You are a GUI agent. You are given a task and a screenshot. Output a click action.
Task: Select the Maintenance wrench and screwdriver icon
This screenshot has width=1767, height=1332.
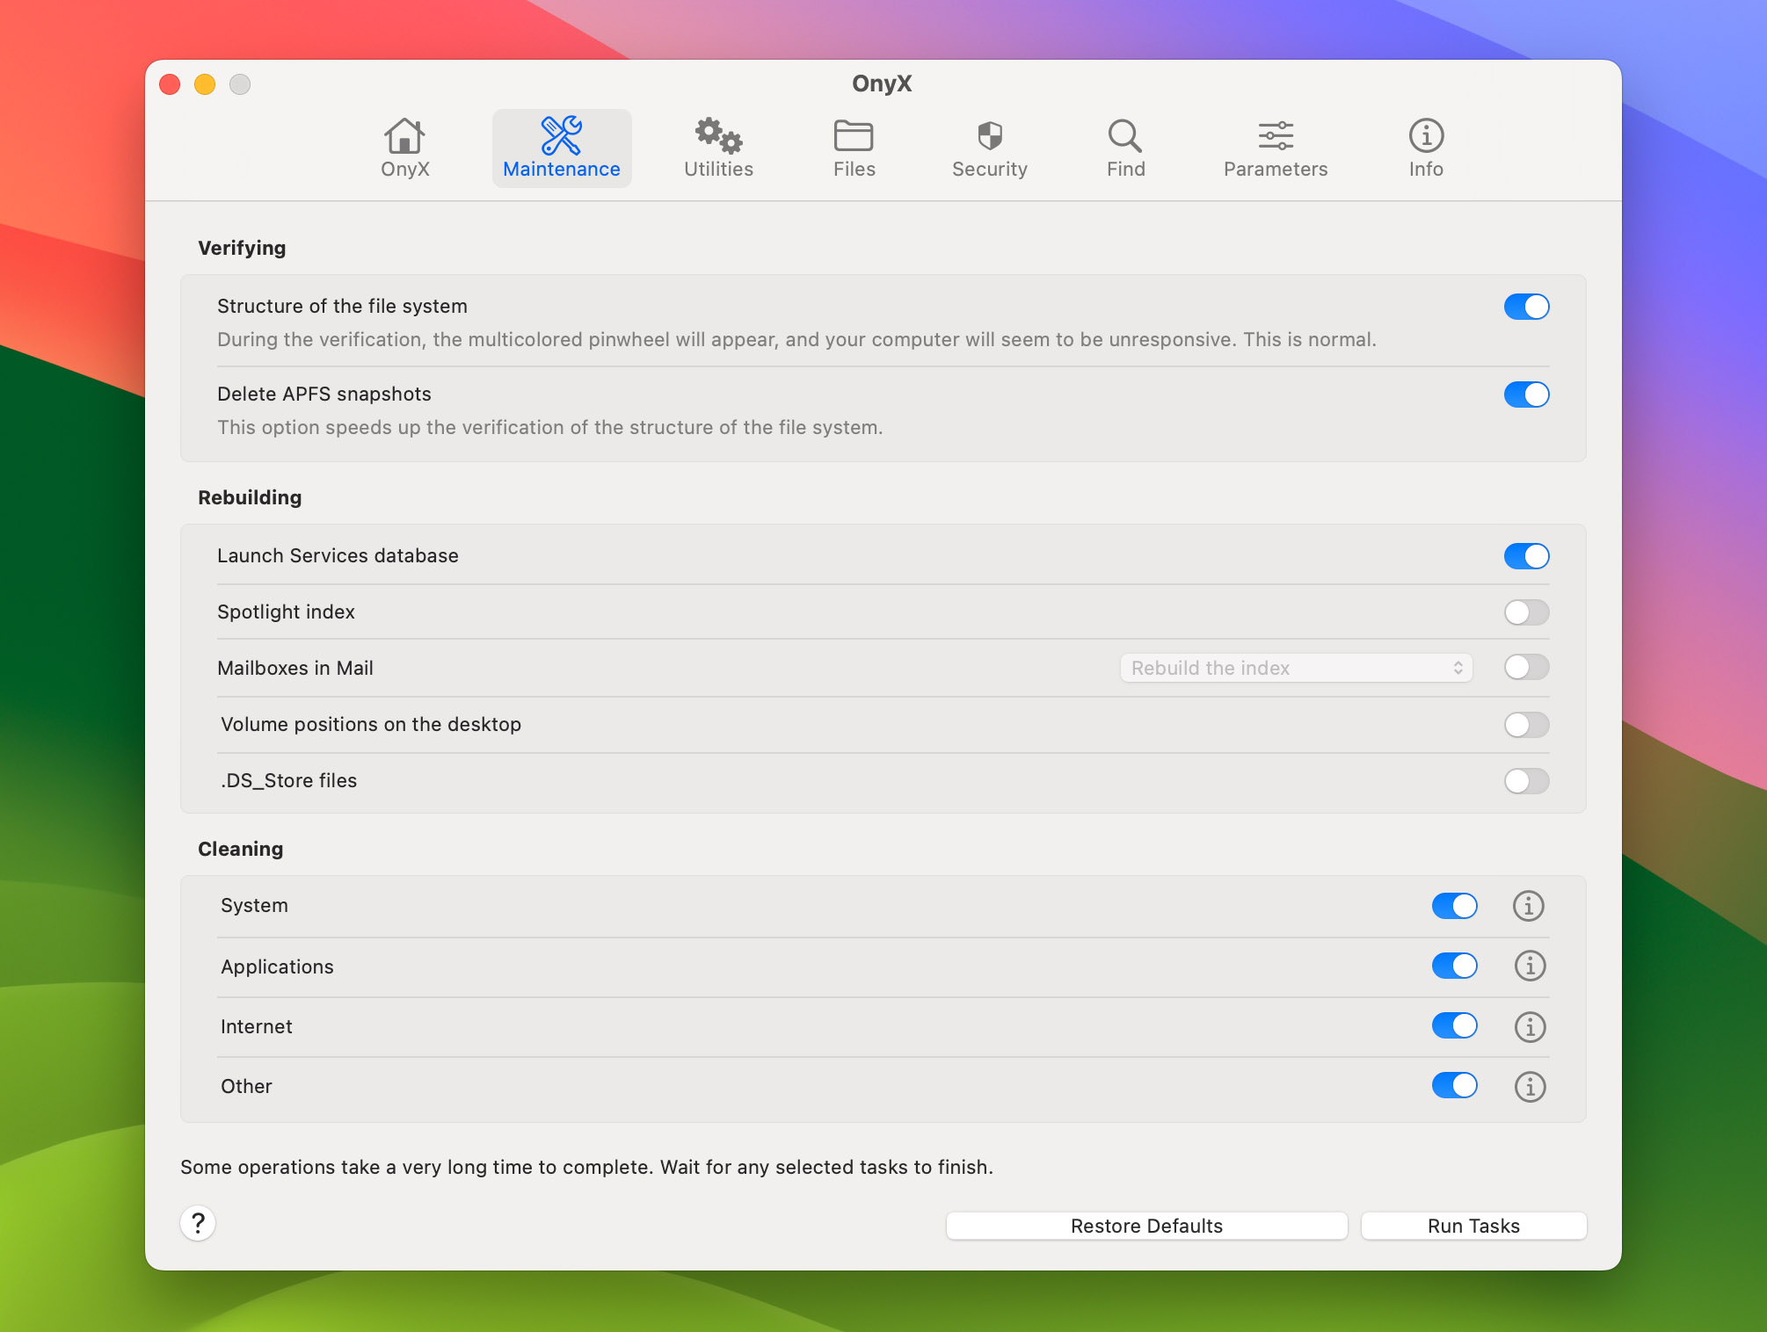click(561, 135)
